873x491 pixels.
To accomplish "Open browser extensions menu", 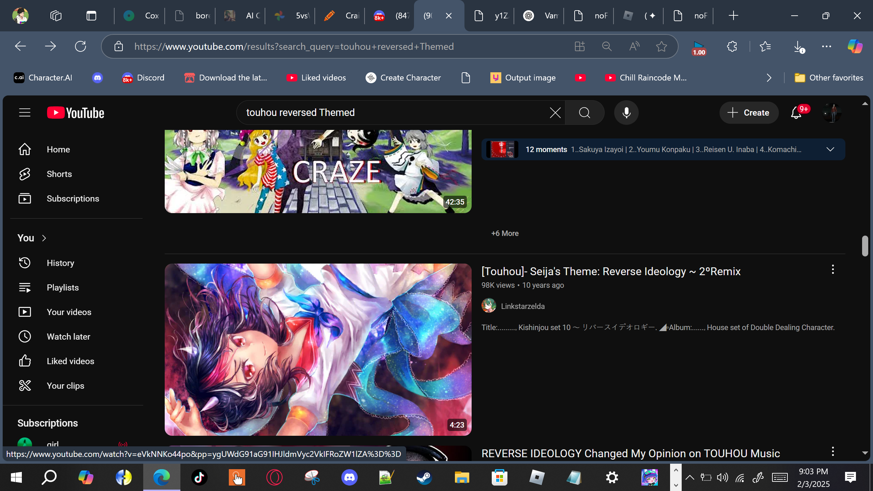I will (732, 46).
